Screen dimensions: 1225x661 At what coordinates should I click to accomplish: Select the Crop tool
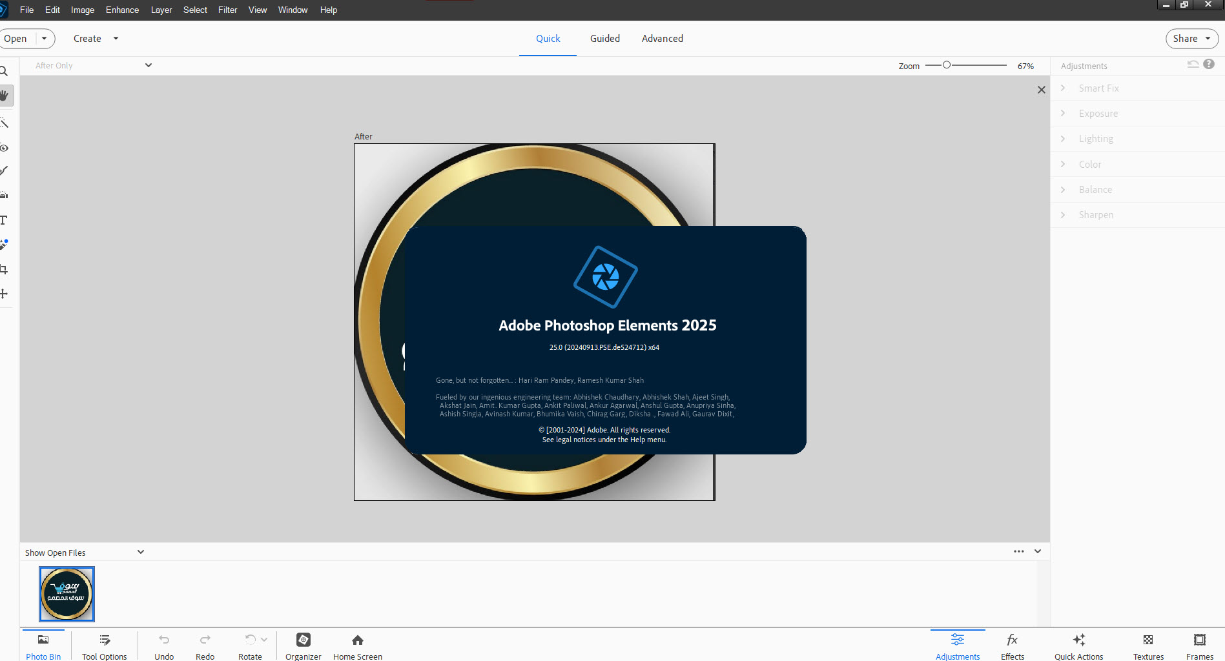(x=4, y=269)
